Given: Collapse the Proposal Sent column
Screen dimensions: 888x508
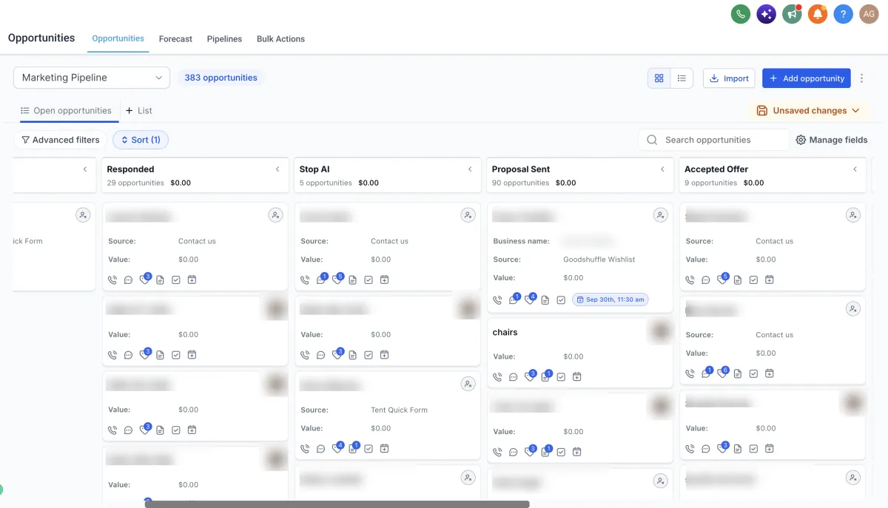Looking at the screenshot, I should pyautogui.click(x=662, y=169).
